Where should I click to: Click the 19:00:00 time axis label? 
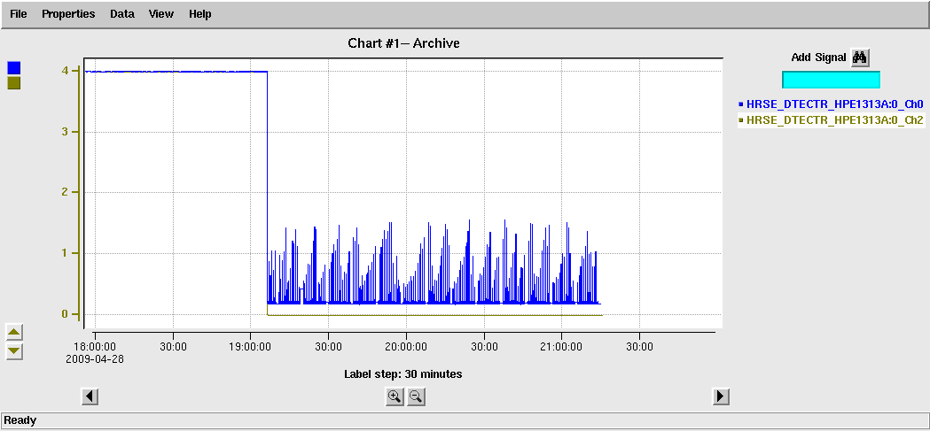click(250, 347)
